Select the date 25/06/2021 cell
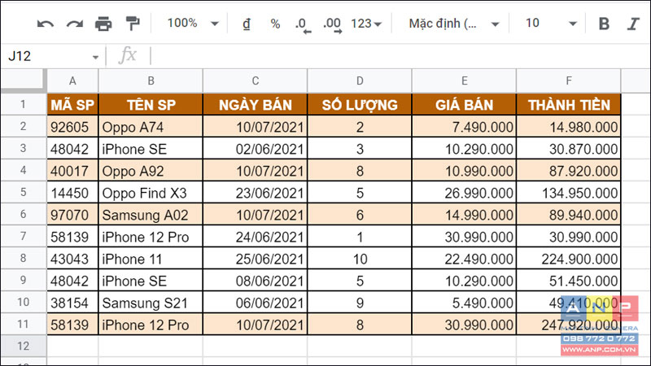 tap(256, 259)
